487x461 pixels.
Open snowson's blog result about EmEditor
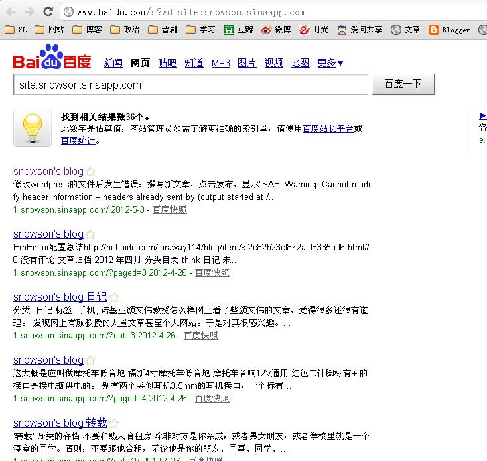coord(48,234)
